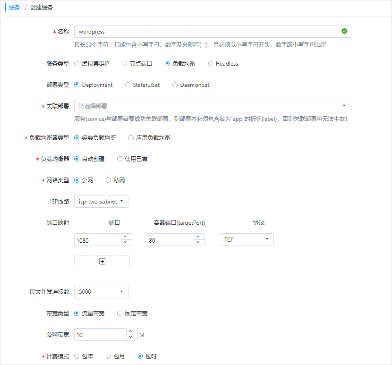Click the 创建服务 breadcrumb text
The width and height of the screenshot is (392, 365).
[42, 8]
